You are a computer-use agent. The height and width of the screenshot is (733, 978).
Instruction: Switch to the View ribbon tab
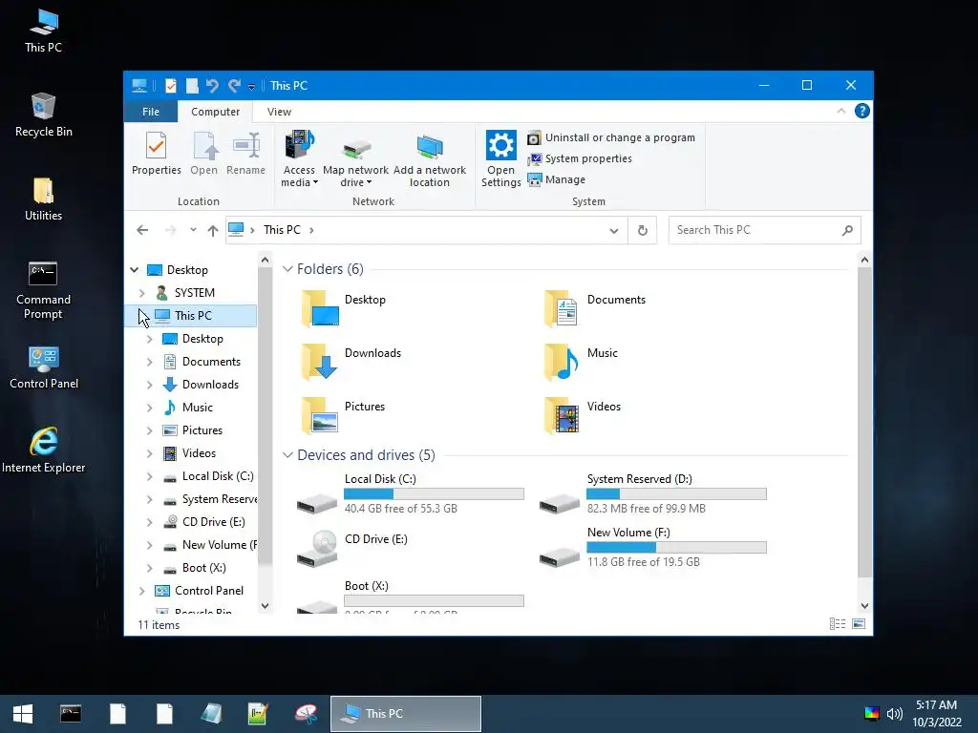[x=279, y=112]
